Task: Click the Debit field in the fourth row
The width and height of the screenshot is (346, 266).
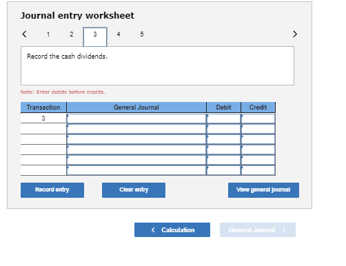Action: point(223,150)
